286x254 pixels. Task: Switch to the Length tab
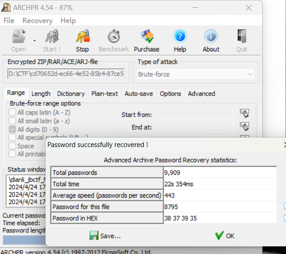point(41,94)
